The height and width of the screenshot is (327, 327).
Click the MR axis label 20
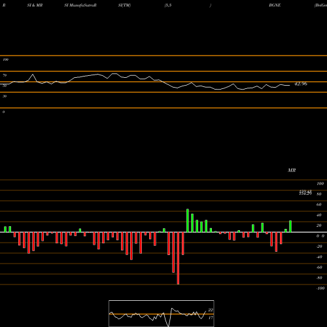(x=319, y=226)
